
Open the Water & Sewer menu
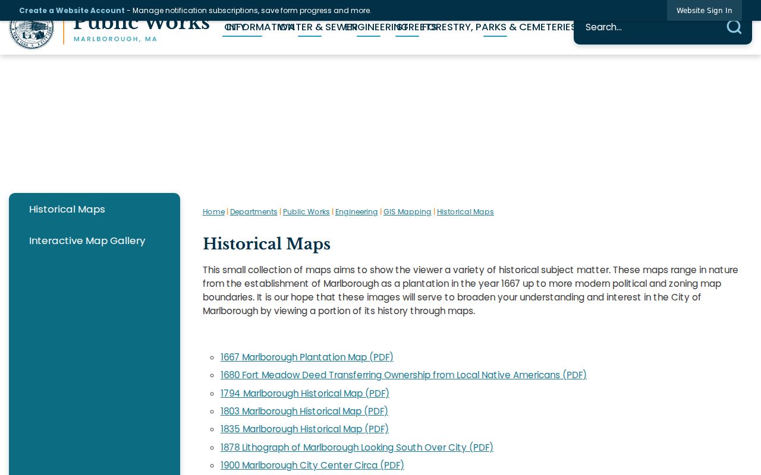click(x=317, y=27)
